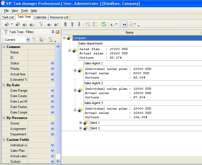Collapse the Sales Agent 3 node
202x165 pixels.
pyautogui.click(x=75, y=110)
